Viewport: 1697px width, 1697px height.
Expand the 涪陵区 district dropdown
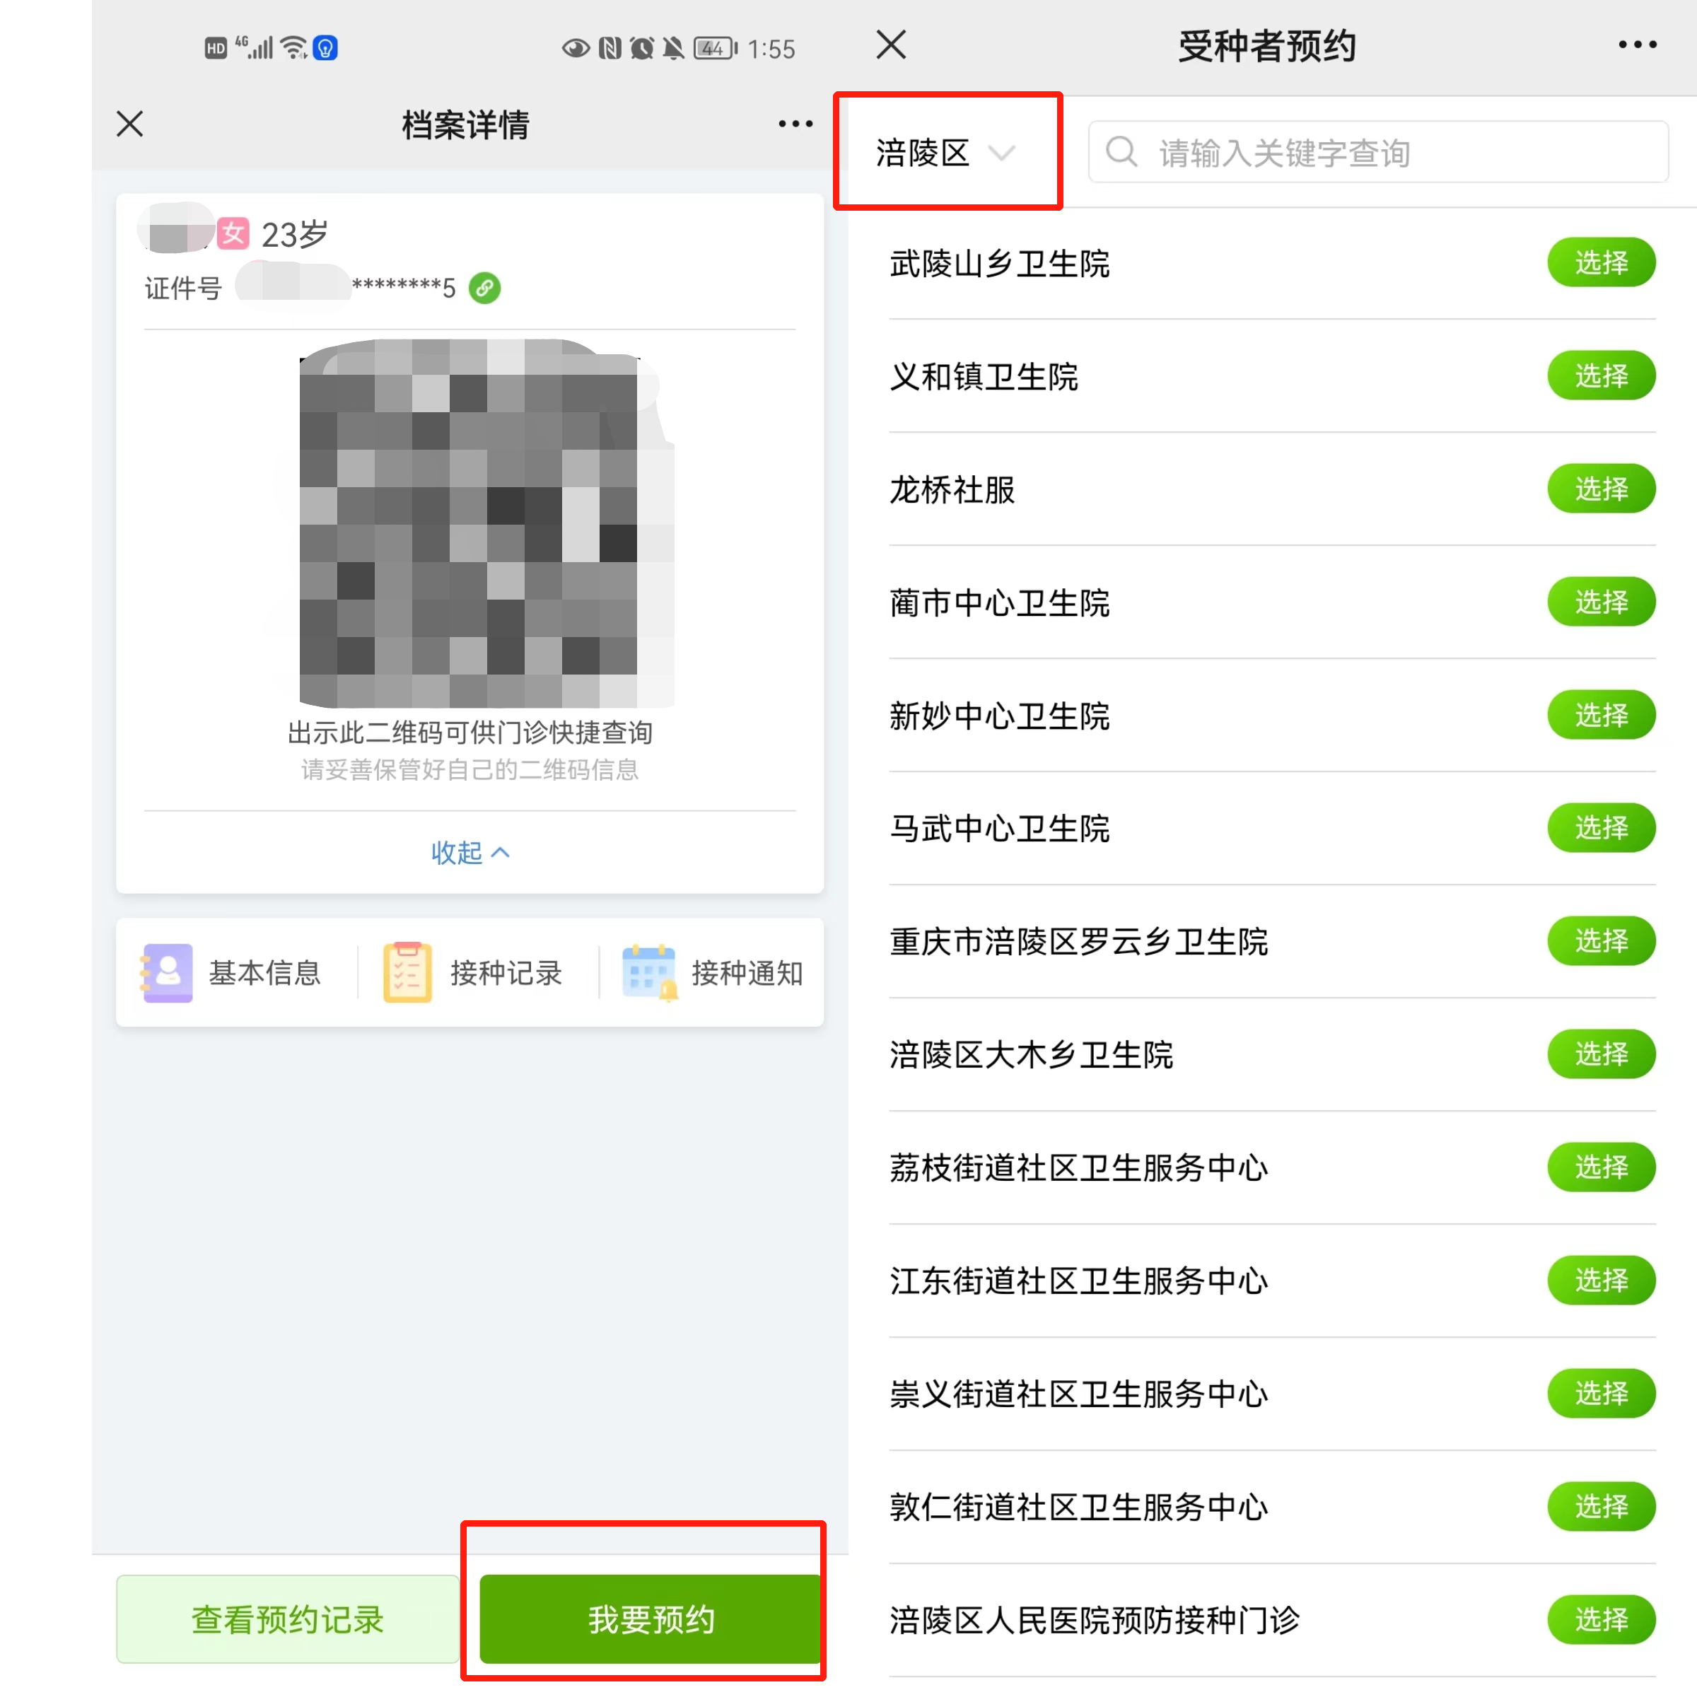pyautogui.click(x=946, y=153)
